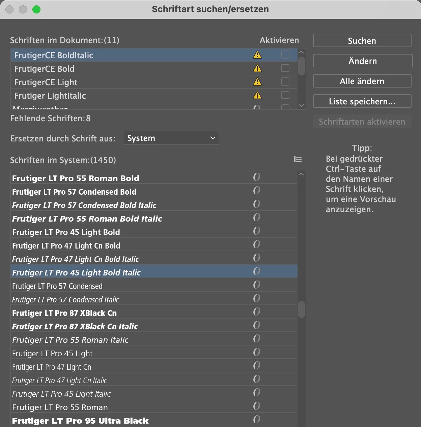The height and width of the screenshot is (427, 421).
Task: Tick the Aktivieren checkbox for FrutigerCE Bold
Action: 285,68
